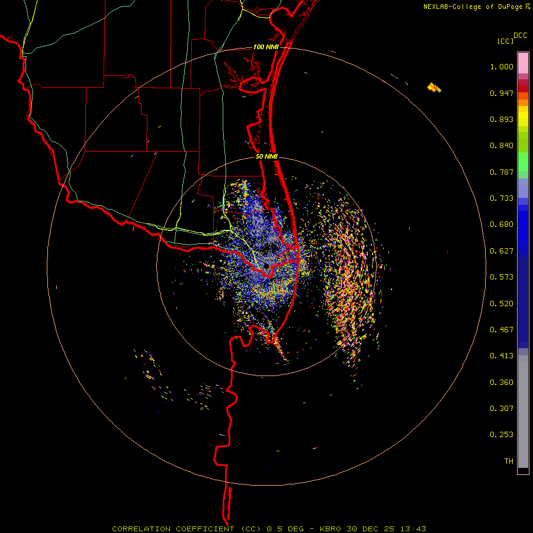Screen dimensions: 533x533
Task: Click the 100 NMI range ring label
Action: point(266,47)
